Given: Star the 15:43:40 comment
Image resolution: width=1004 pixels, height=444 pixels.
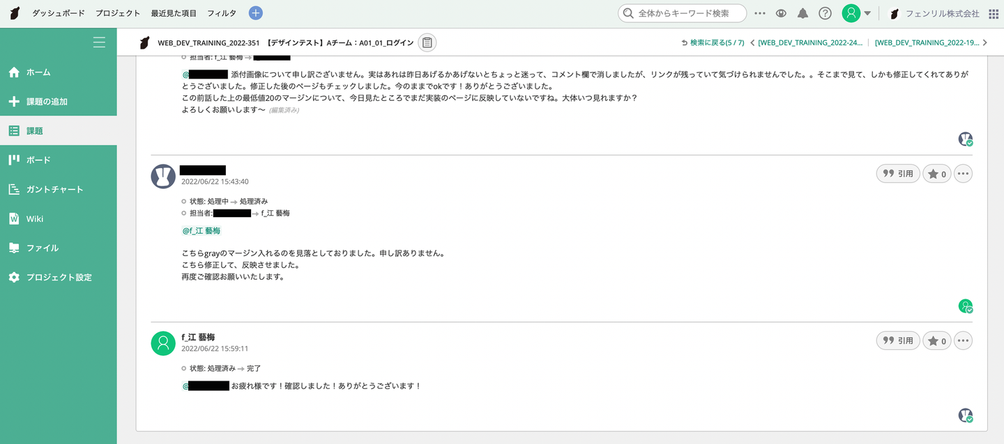Looking at the screenshot, I should click(x=937, y=174).
